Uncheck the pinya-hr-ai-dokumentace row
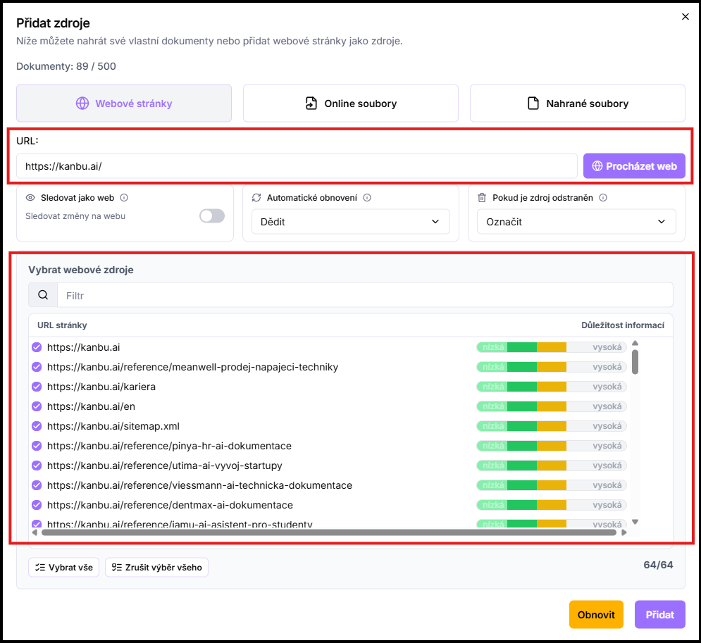Image resolution: width=701 pixels, height=643 pixels. pos(37,446)
